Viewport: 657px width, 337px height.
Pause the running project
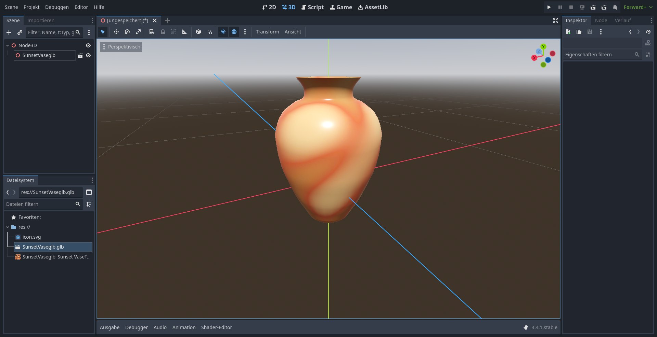tap(560, 7)
